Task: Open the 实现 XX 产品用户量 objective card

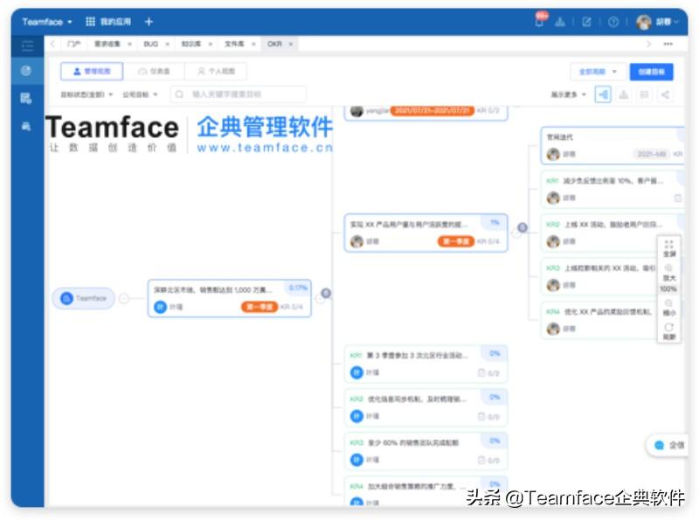Action: [426, 233]
